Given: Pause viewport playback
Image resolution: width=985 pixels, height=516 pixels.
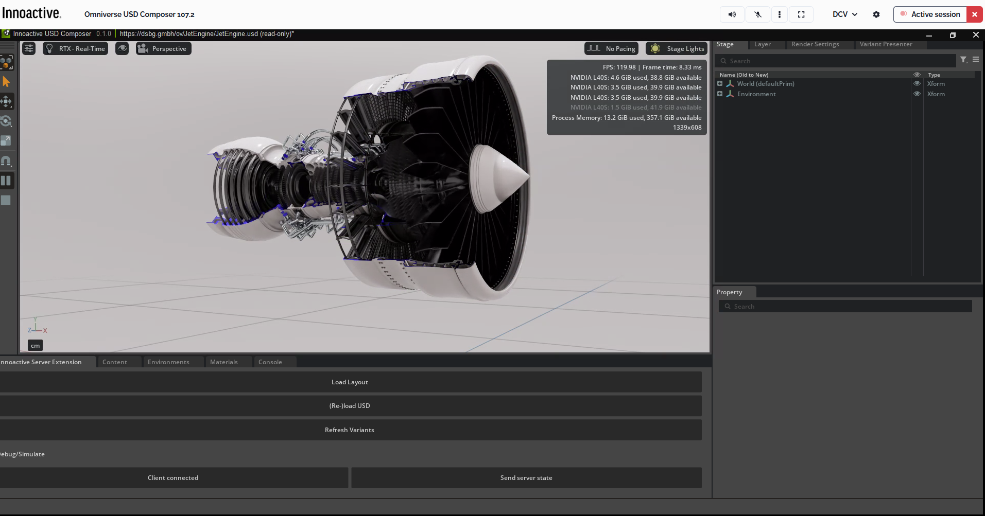Looking at the screenshot, I should tap(7, 180).
